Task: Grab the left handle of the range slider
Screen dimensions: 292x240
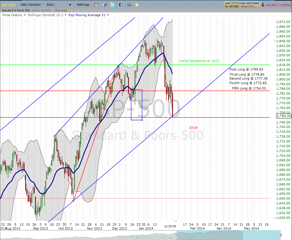Action: click(176, 235)
